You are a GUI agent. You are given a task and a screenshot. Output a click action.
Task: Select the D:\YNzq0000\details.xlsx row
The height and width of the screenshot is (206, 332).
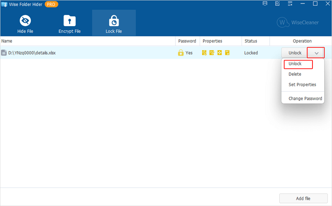pyautogui.click(x=166, y=53)
